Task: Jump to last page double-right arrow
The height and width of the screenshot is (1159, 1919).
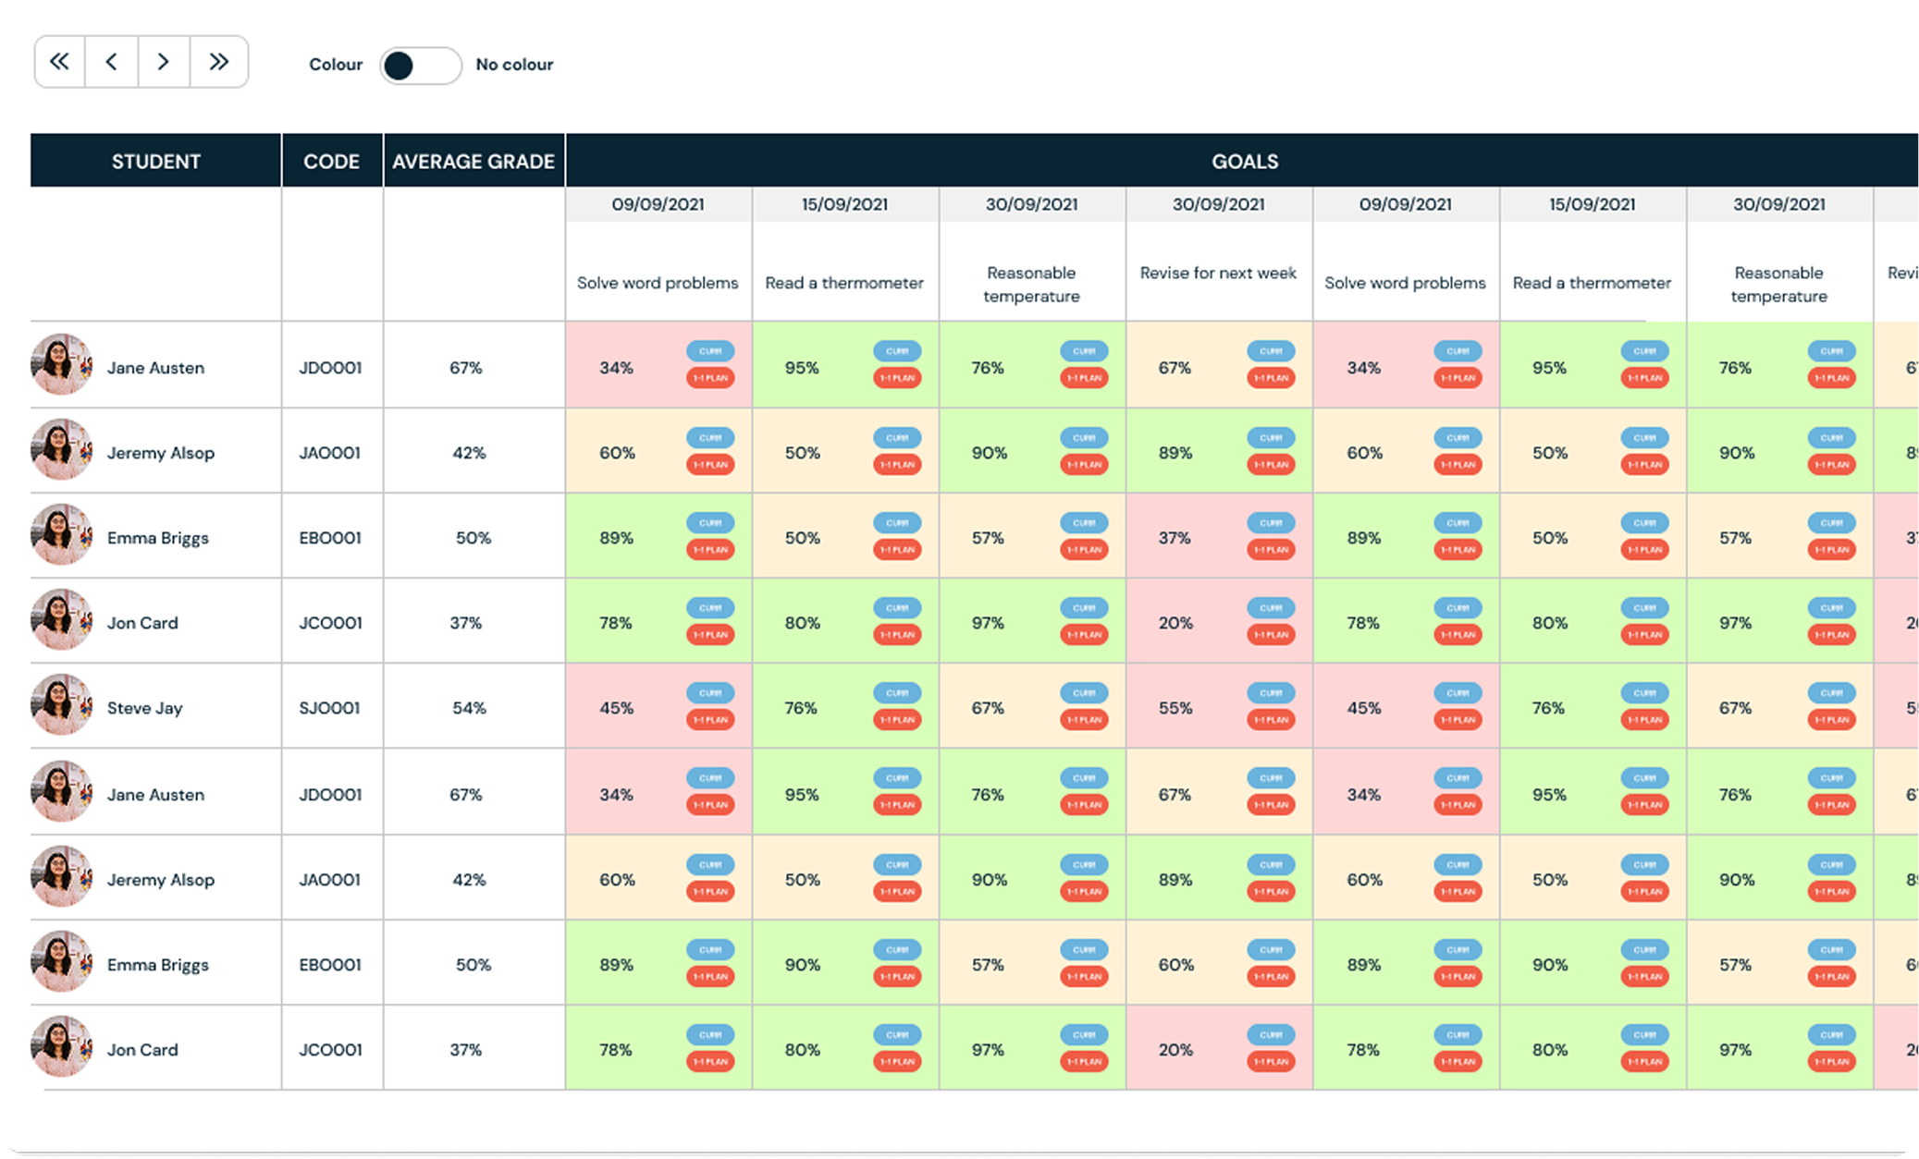Action: 219,62
